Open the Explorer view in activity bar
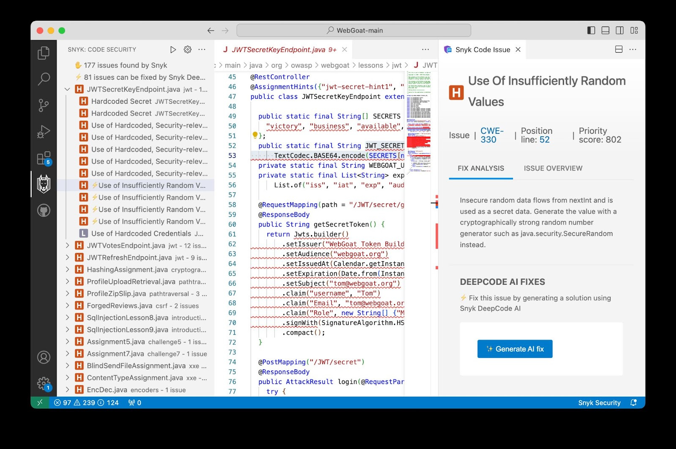Image resolution: width=676 pixels, height=449 pixels. [44, 53]
